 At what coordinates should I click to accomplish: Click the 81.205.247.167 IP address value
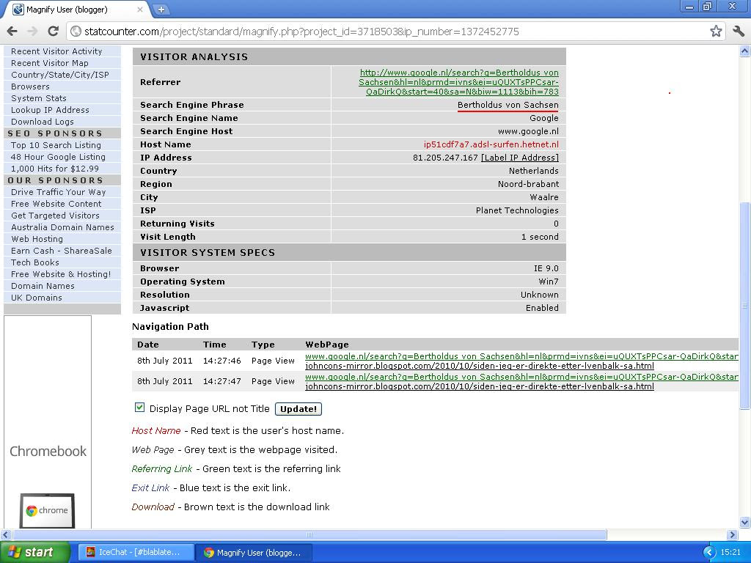coord(445,158)
